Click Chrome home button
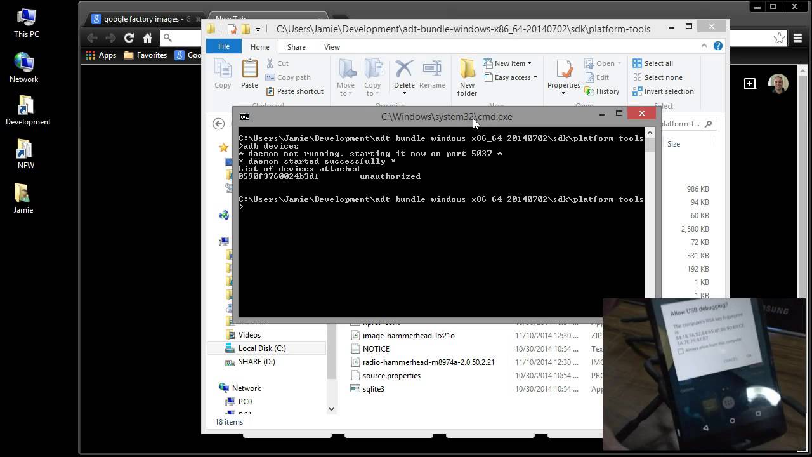The width and height of the screenshot is (812, 457). point(147,38)
